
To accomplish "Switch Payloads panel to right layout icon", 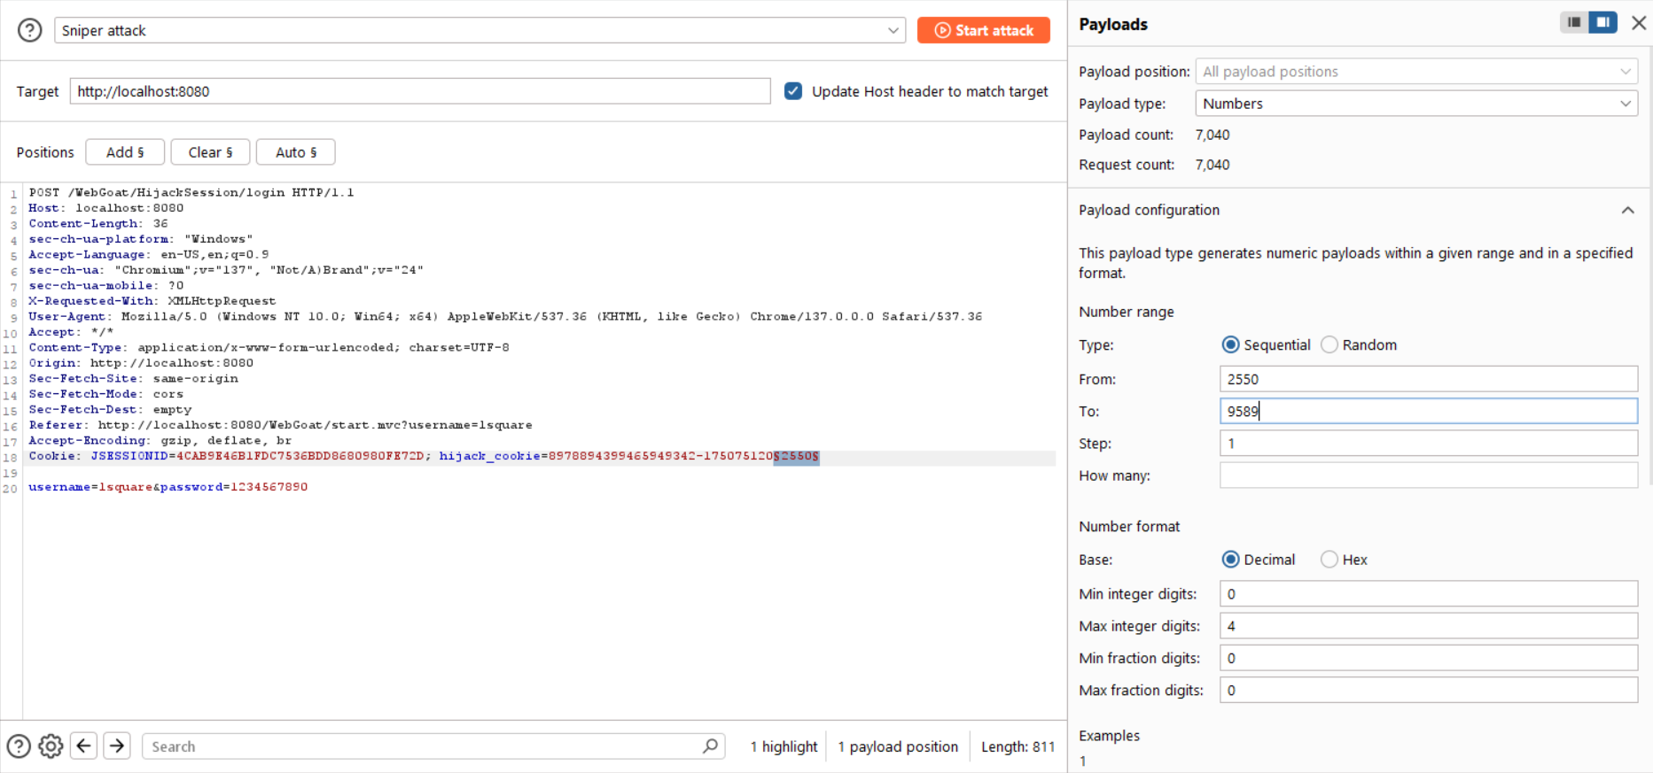I will pos(1603,22).
